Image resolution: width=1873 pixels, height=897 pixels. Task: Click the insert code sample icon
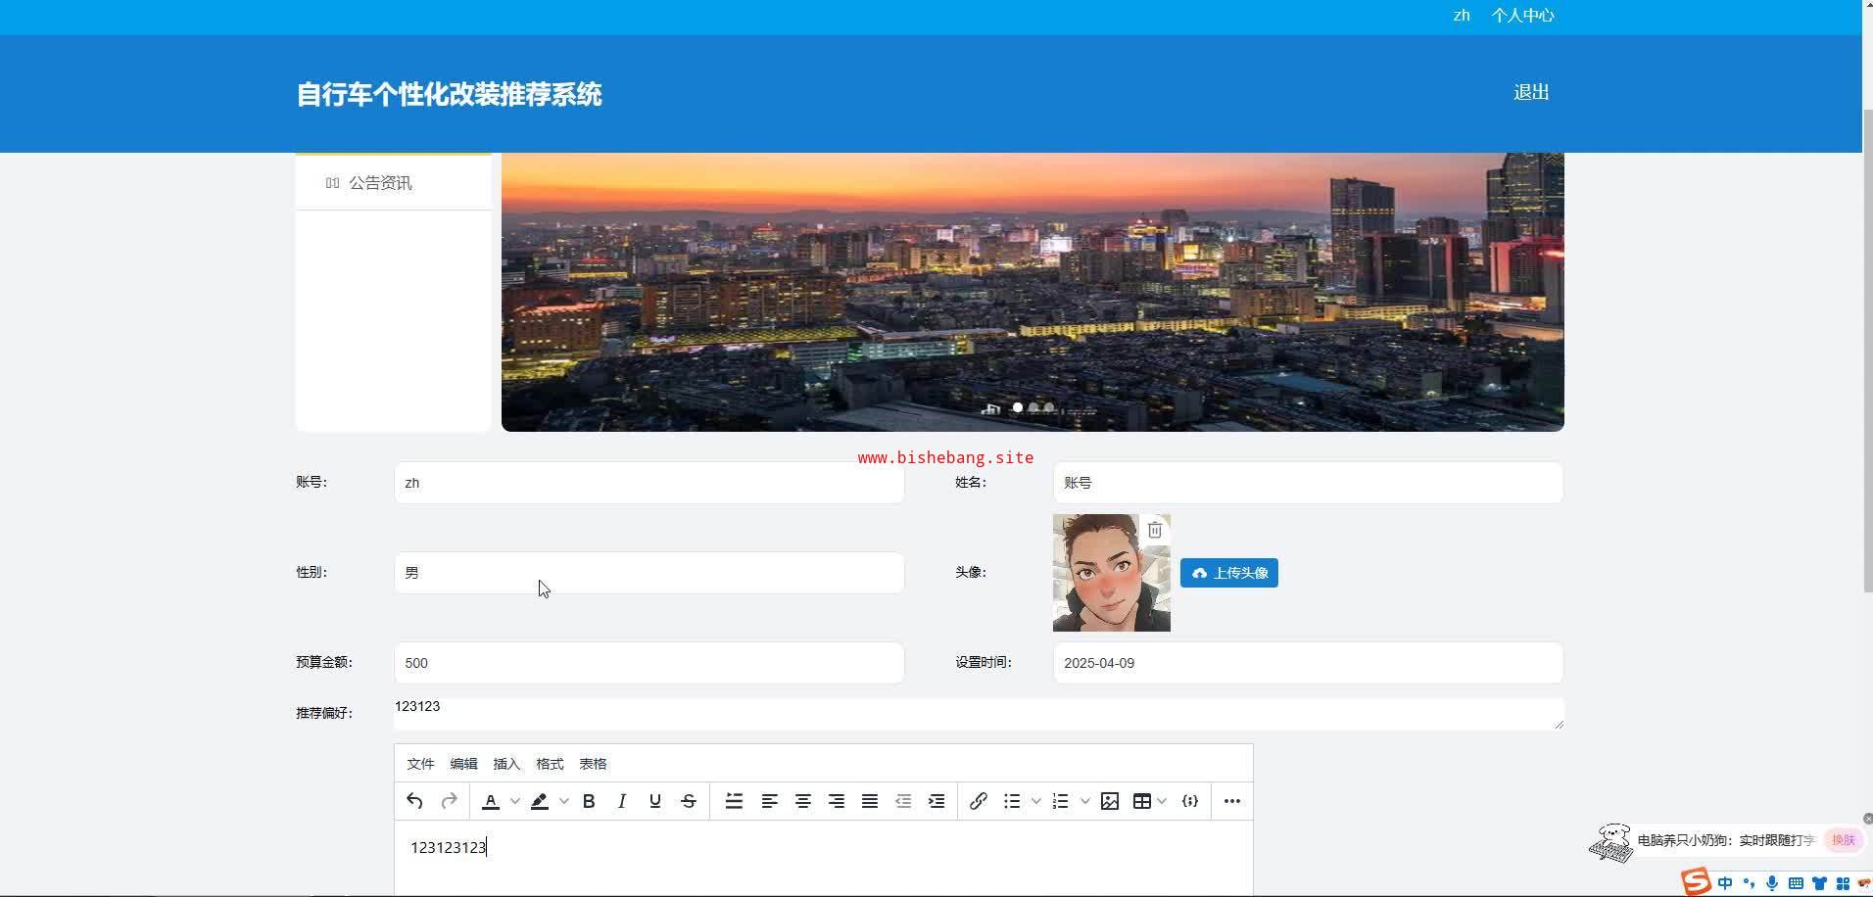pyautogui.click(x=1190, y=801)
